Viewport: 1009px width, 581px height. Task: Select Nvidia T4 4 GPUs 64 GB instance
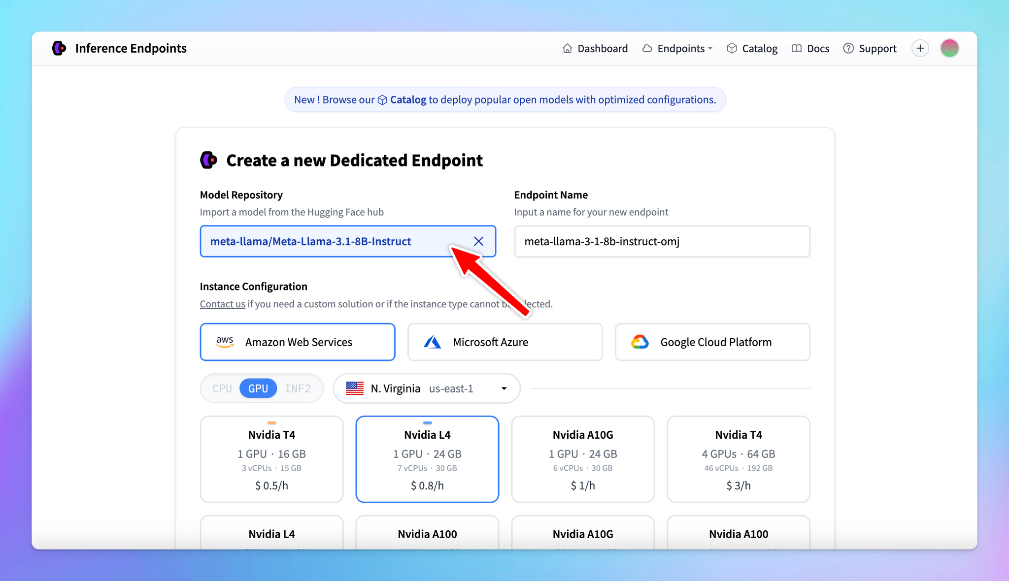coord(739,459)
